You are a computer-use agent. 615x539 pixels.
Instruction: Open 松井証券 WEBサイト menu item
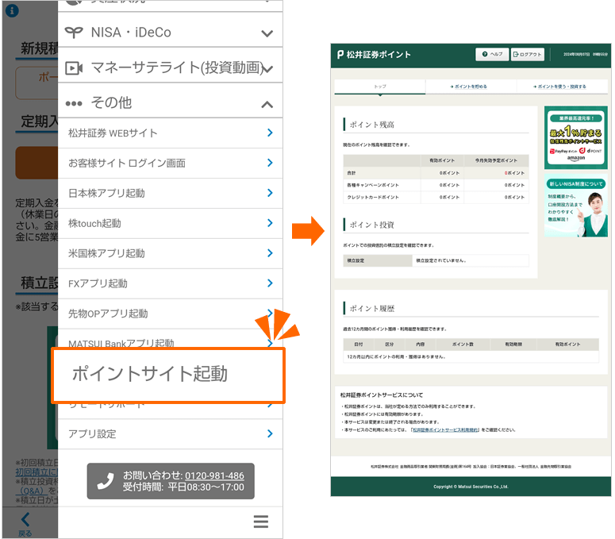pos(171,133)
